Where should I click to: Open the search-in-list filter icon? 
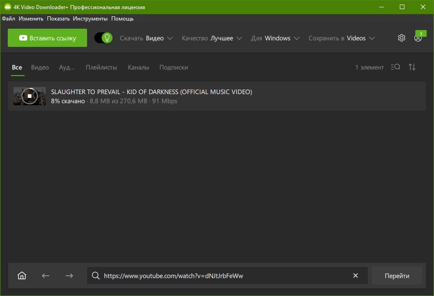pos(396,67)
